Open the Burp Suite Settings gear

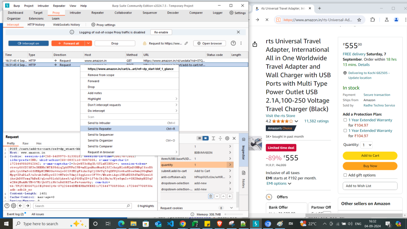click(231, 13)
